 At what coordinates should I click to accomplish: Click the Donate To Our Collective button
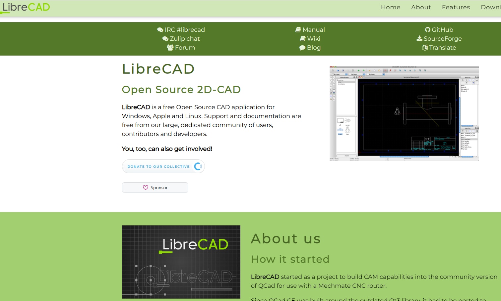163,166
